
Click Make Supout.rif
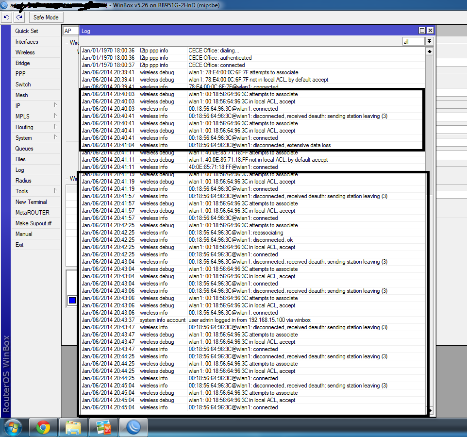click(34, 223)
